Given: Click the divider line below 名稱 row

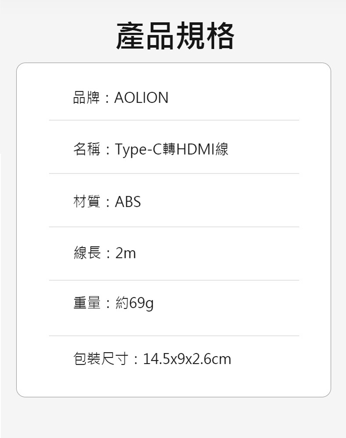Looking at the screenshot, I should click(x=174, y=173).
